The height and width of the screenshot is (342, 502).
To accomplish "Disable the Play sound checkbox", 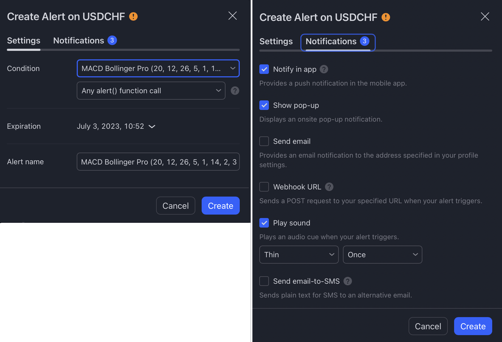I will [x=264, y=223].
